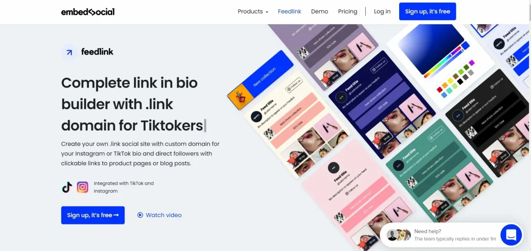Click the feedlink arrow icon
Screen dimensions: 531x251
pyautogui.click(x=70, y=52)
